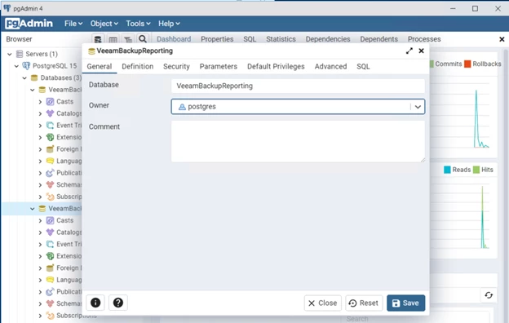
Task: Click the help question mark button in dialog footer
Action: click(x=118, y=303)
